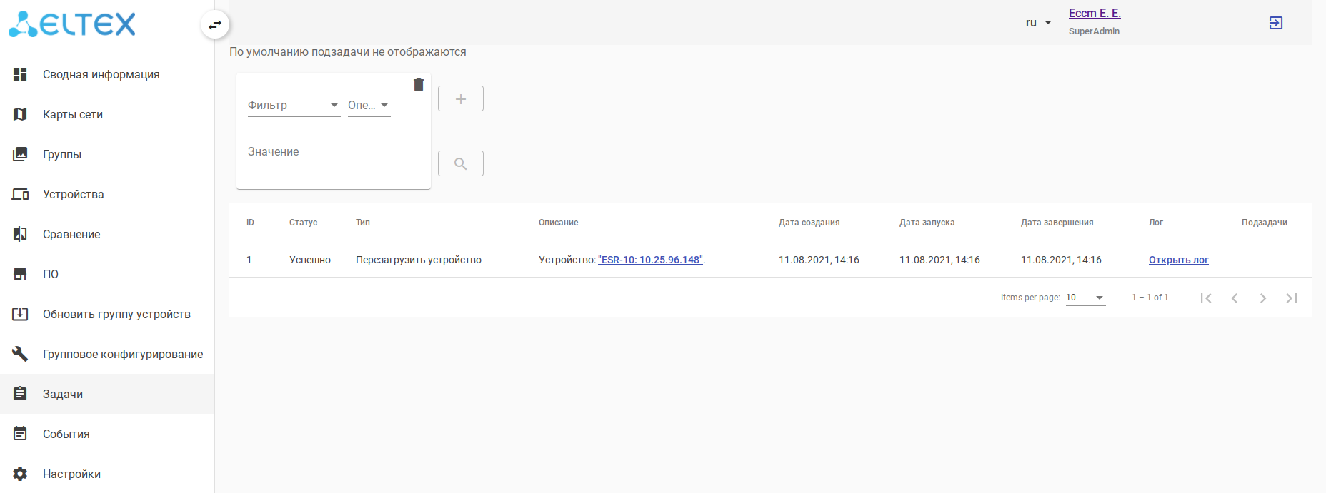The image size is (1326, 493).
Task: Open Групповое конфигурирование menu item
Action: [122, 354]
